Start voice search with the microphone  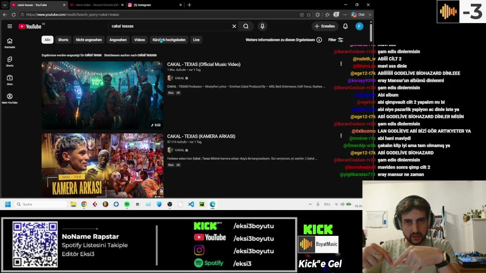pos(262,26)
